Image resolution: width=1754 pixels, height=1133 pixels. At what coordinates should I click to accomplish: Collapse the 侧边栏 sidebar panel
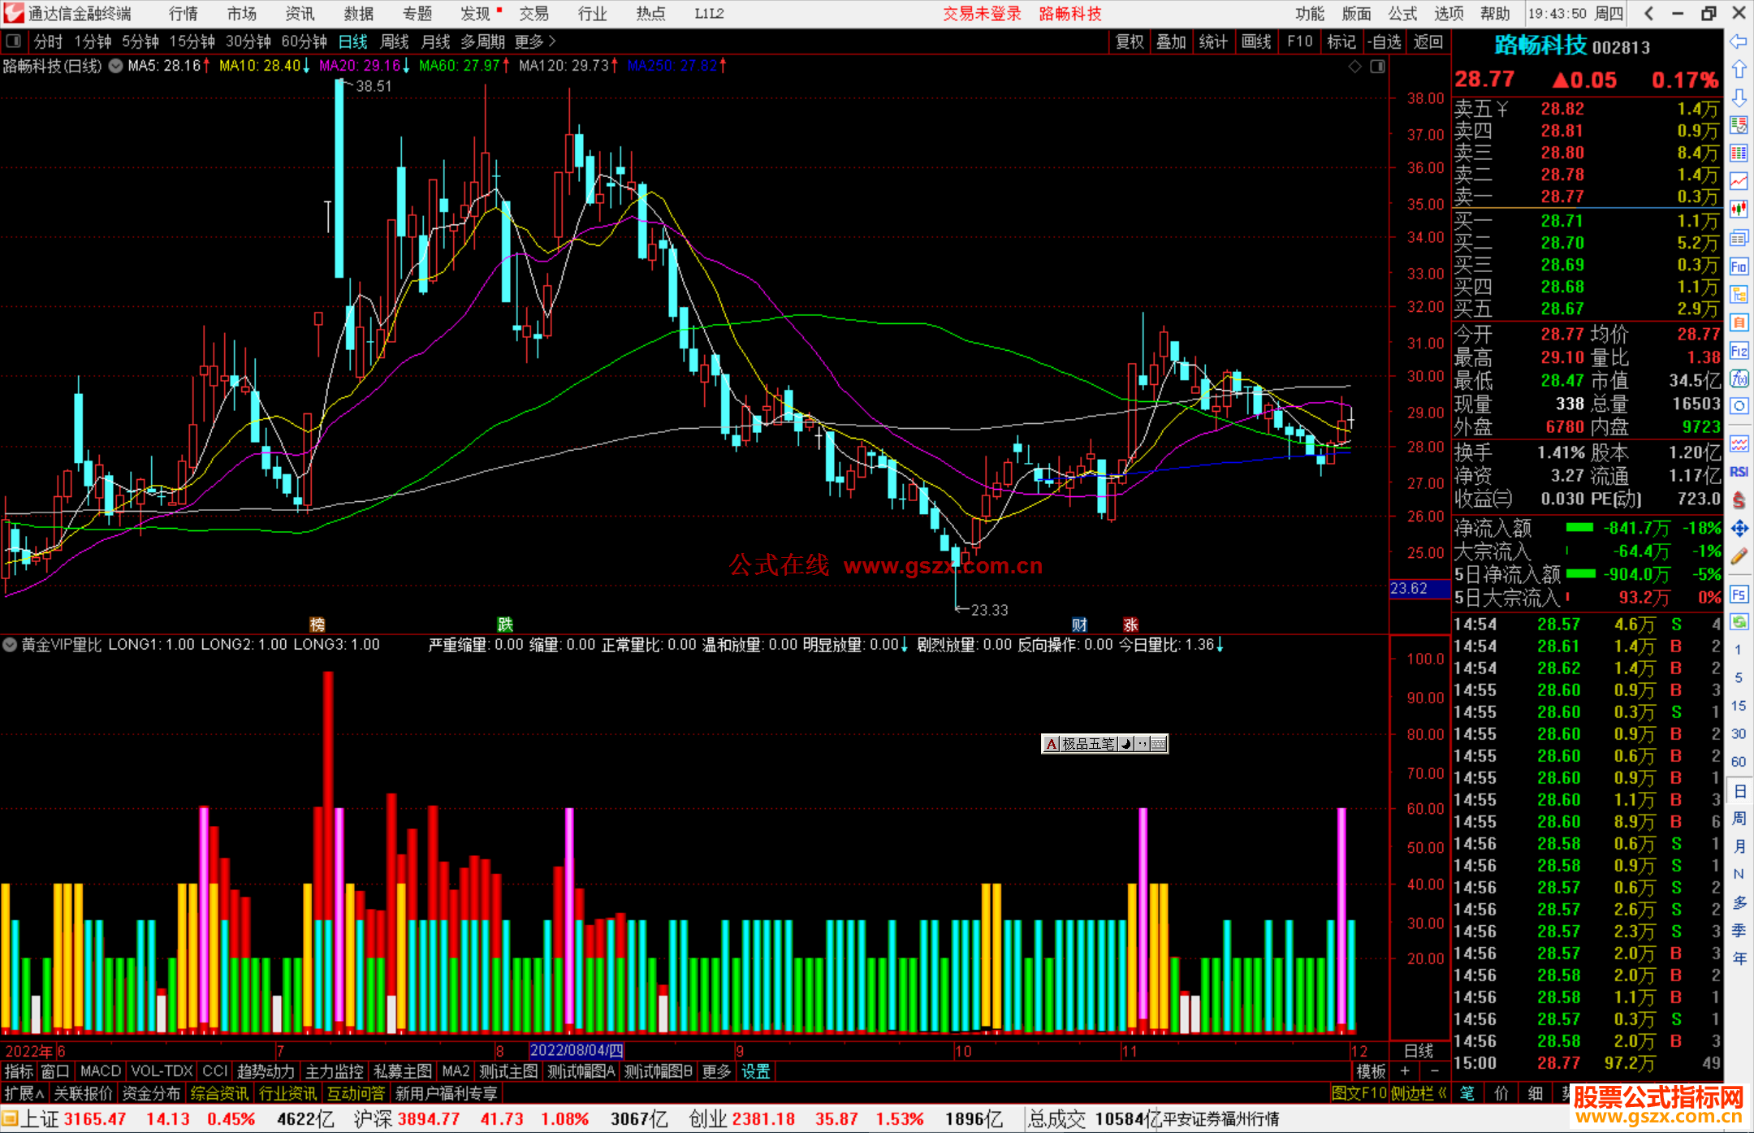(x=1419, y=1093)
